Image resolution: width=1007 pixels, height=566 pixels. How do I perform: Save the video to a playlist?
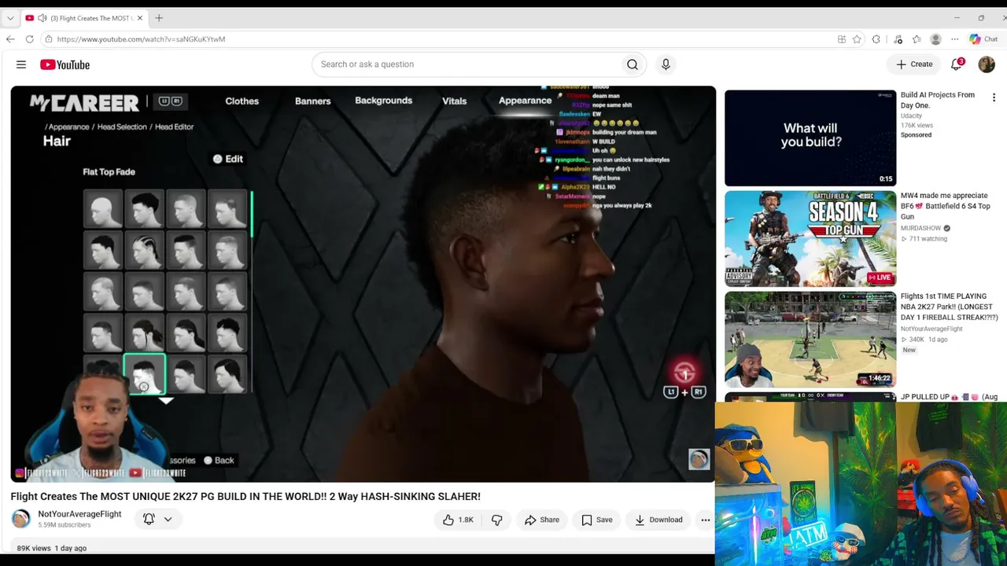tap(597, 520)
